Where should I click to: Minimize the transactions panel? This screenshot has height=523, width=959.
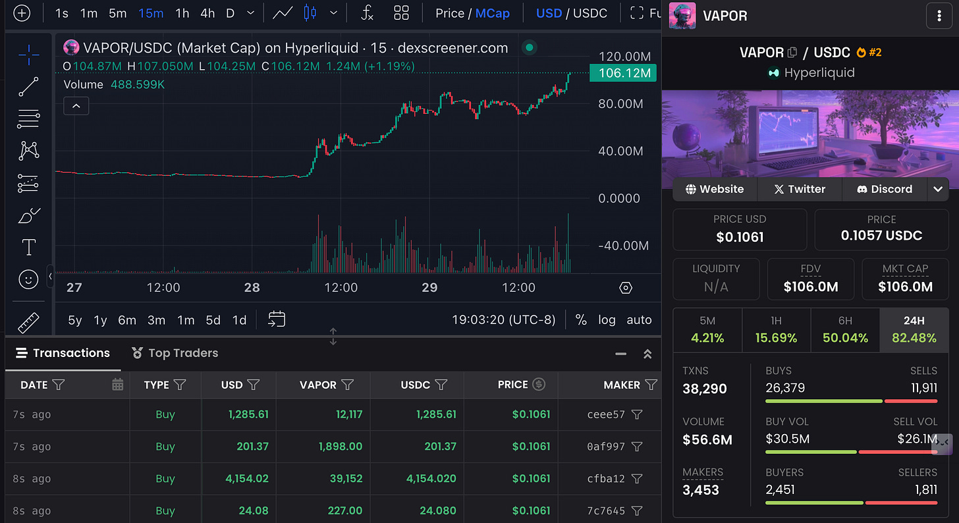pos(620,354)
